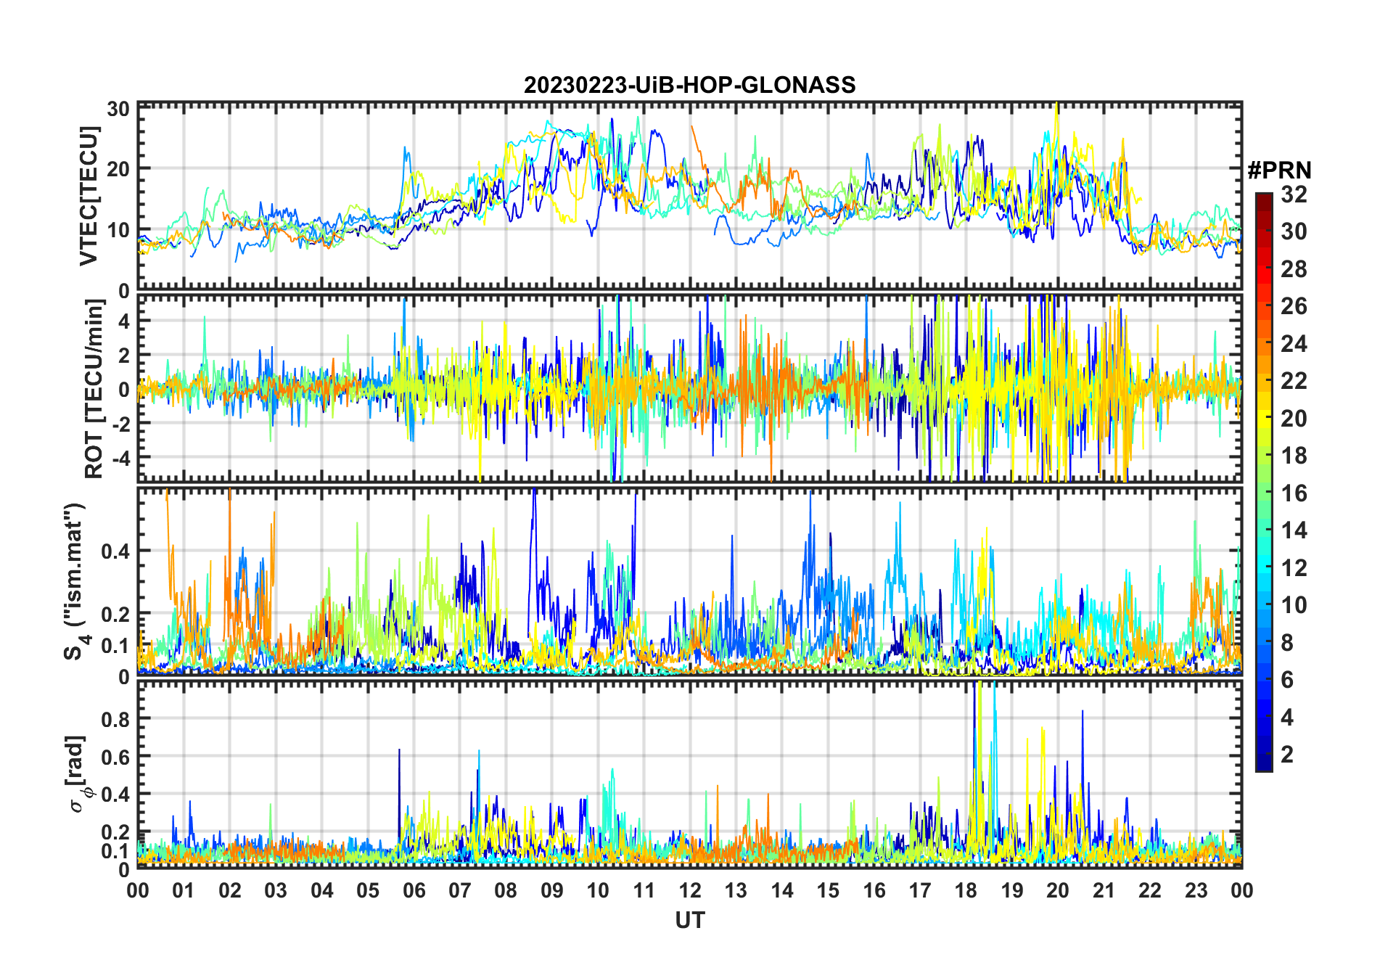Viewport: 1380px width, 965px height.
Task: Click the 22 label on the PRN colorbar
Action: pos(1294,380)
